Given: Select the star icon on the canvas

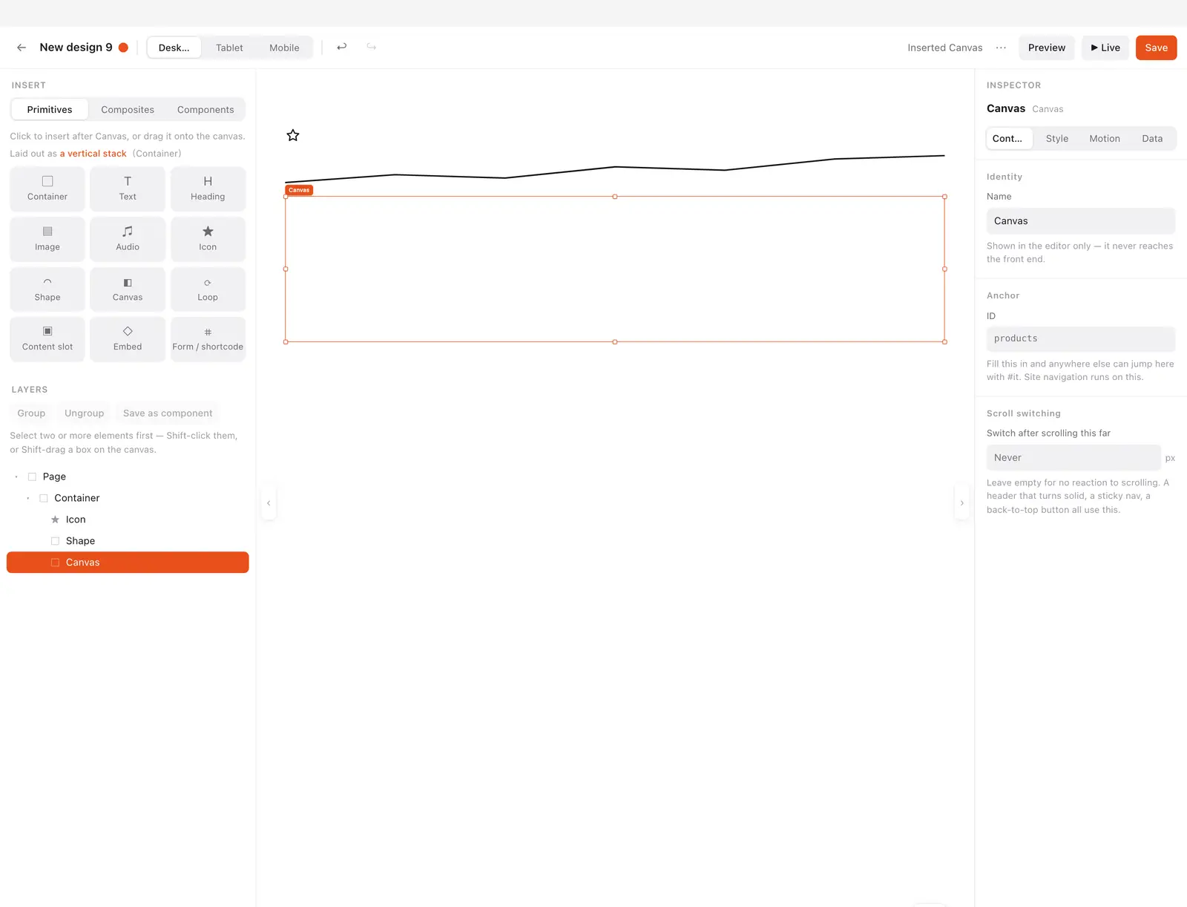Looking at the screenshot, I should click(293, 135).
